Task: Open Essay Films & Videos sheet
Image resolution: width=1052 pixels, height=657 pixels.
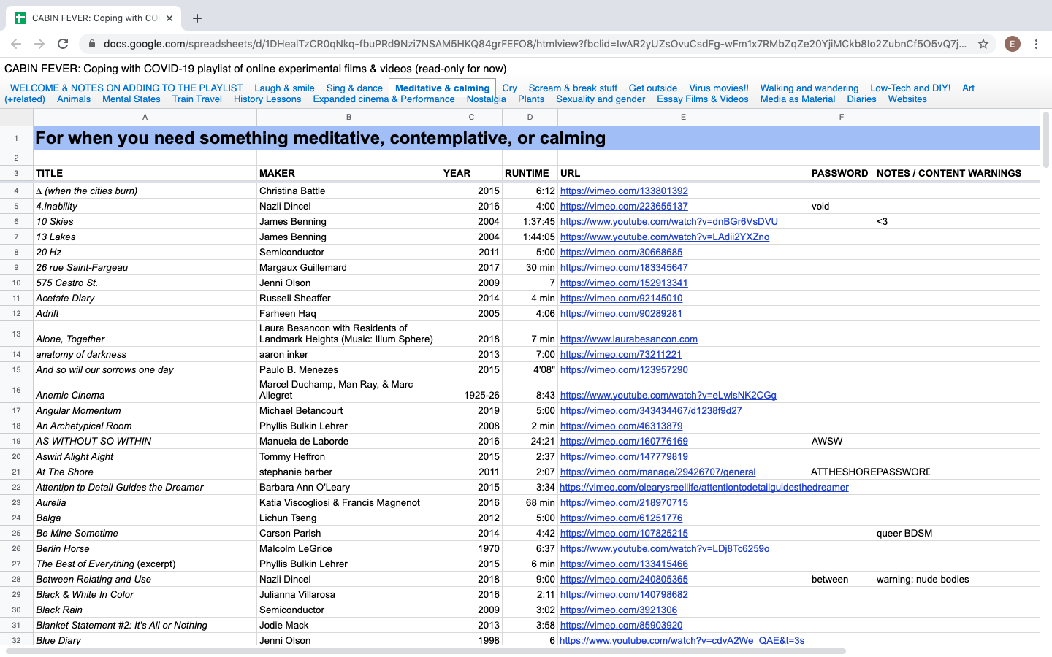Action: 703,99
